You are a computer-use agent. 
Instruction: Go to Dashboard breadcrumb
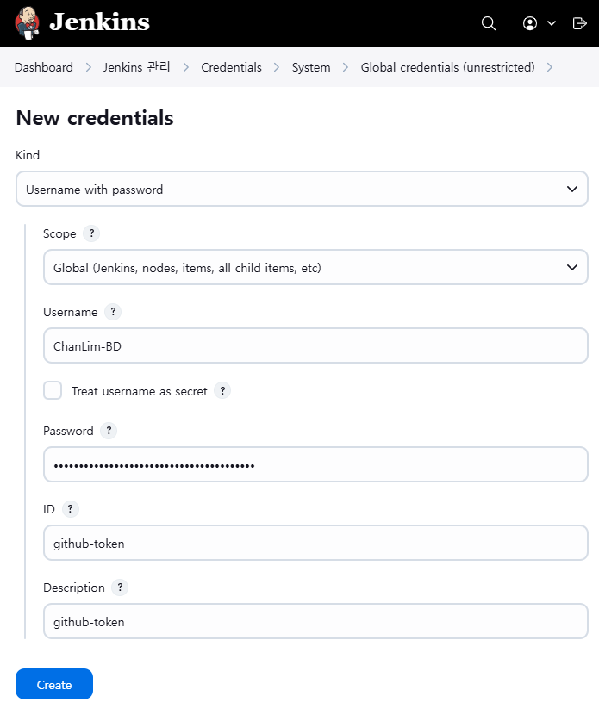(x=44, y=67)
